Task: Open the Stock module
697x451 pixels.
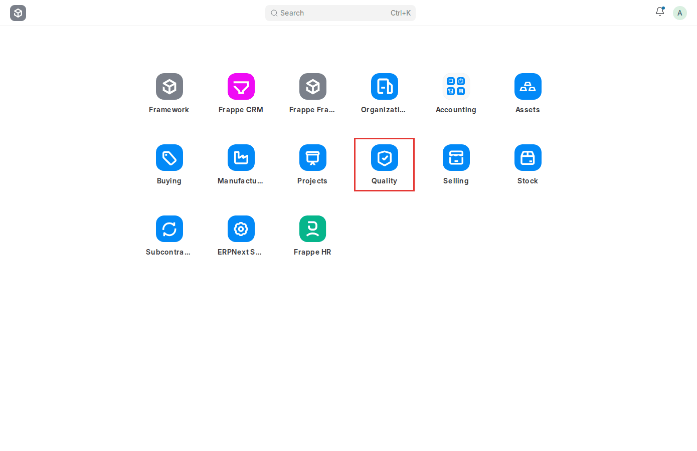Action: [528, 158]
